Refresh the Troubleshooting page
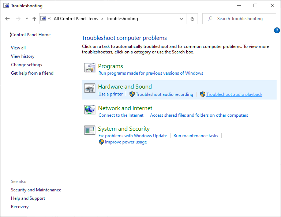The height and width of the screenshot is (217, 281). [x=192, y=19]
